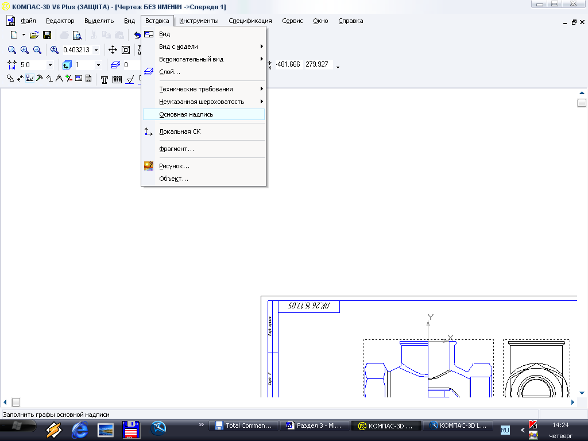Expand the Вспомогательный вид submenu
588x441 pixels.
coord(204,59)
